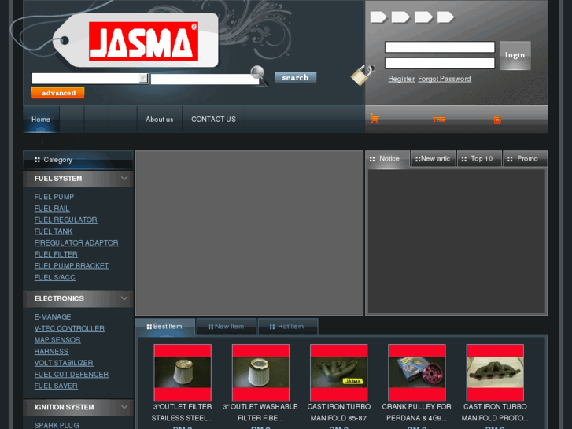Open the cast iron turbo manifold Proto thumbnail
The width and height of the screenshot is (572, 429).
coord(495,372)
